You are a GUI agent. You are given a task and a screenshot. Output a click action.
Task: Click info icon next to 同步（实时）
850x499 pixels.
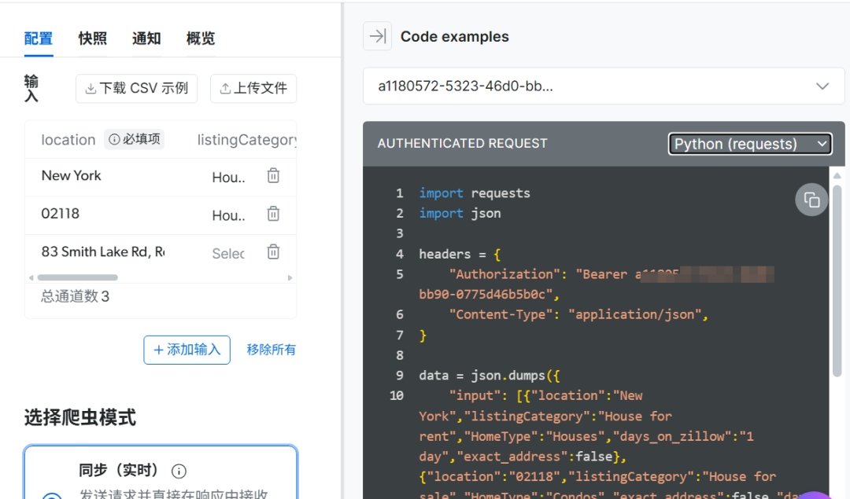click(x=179, y=471)
